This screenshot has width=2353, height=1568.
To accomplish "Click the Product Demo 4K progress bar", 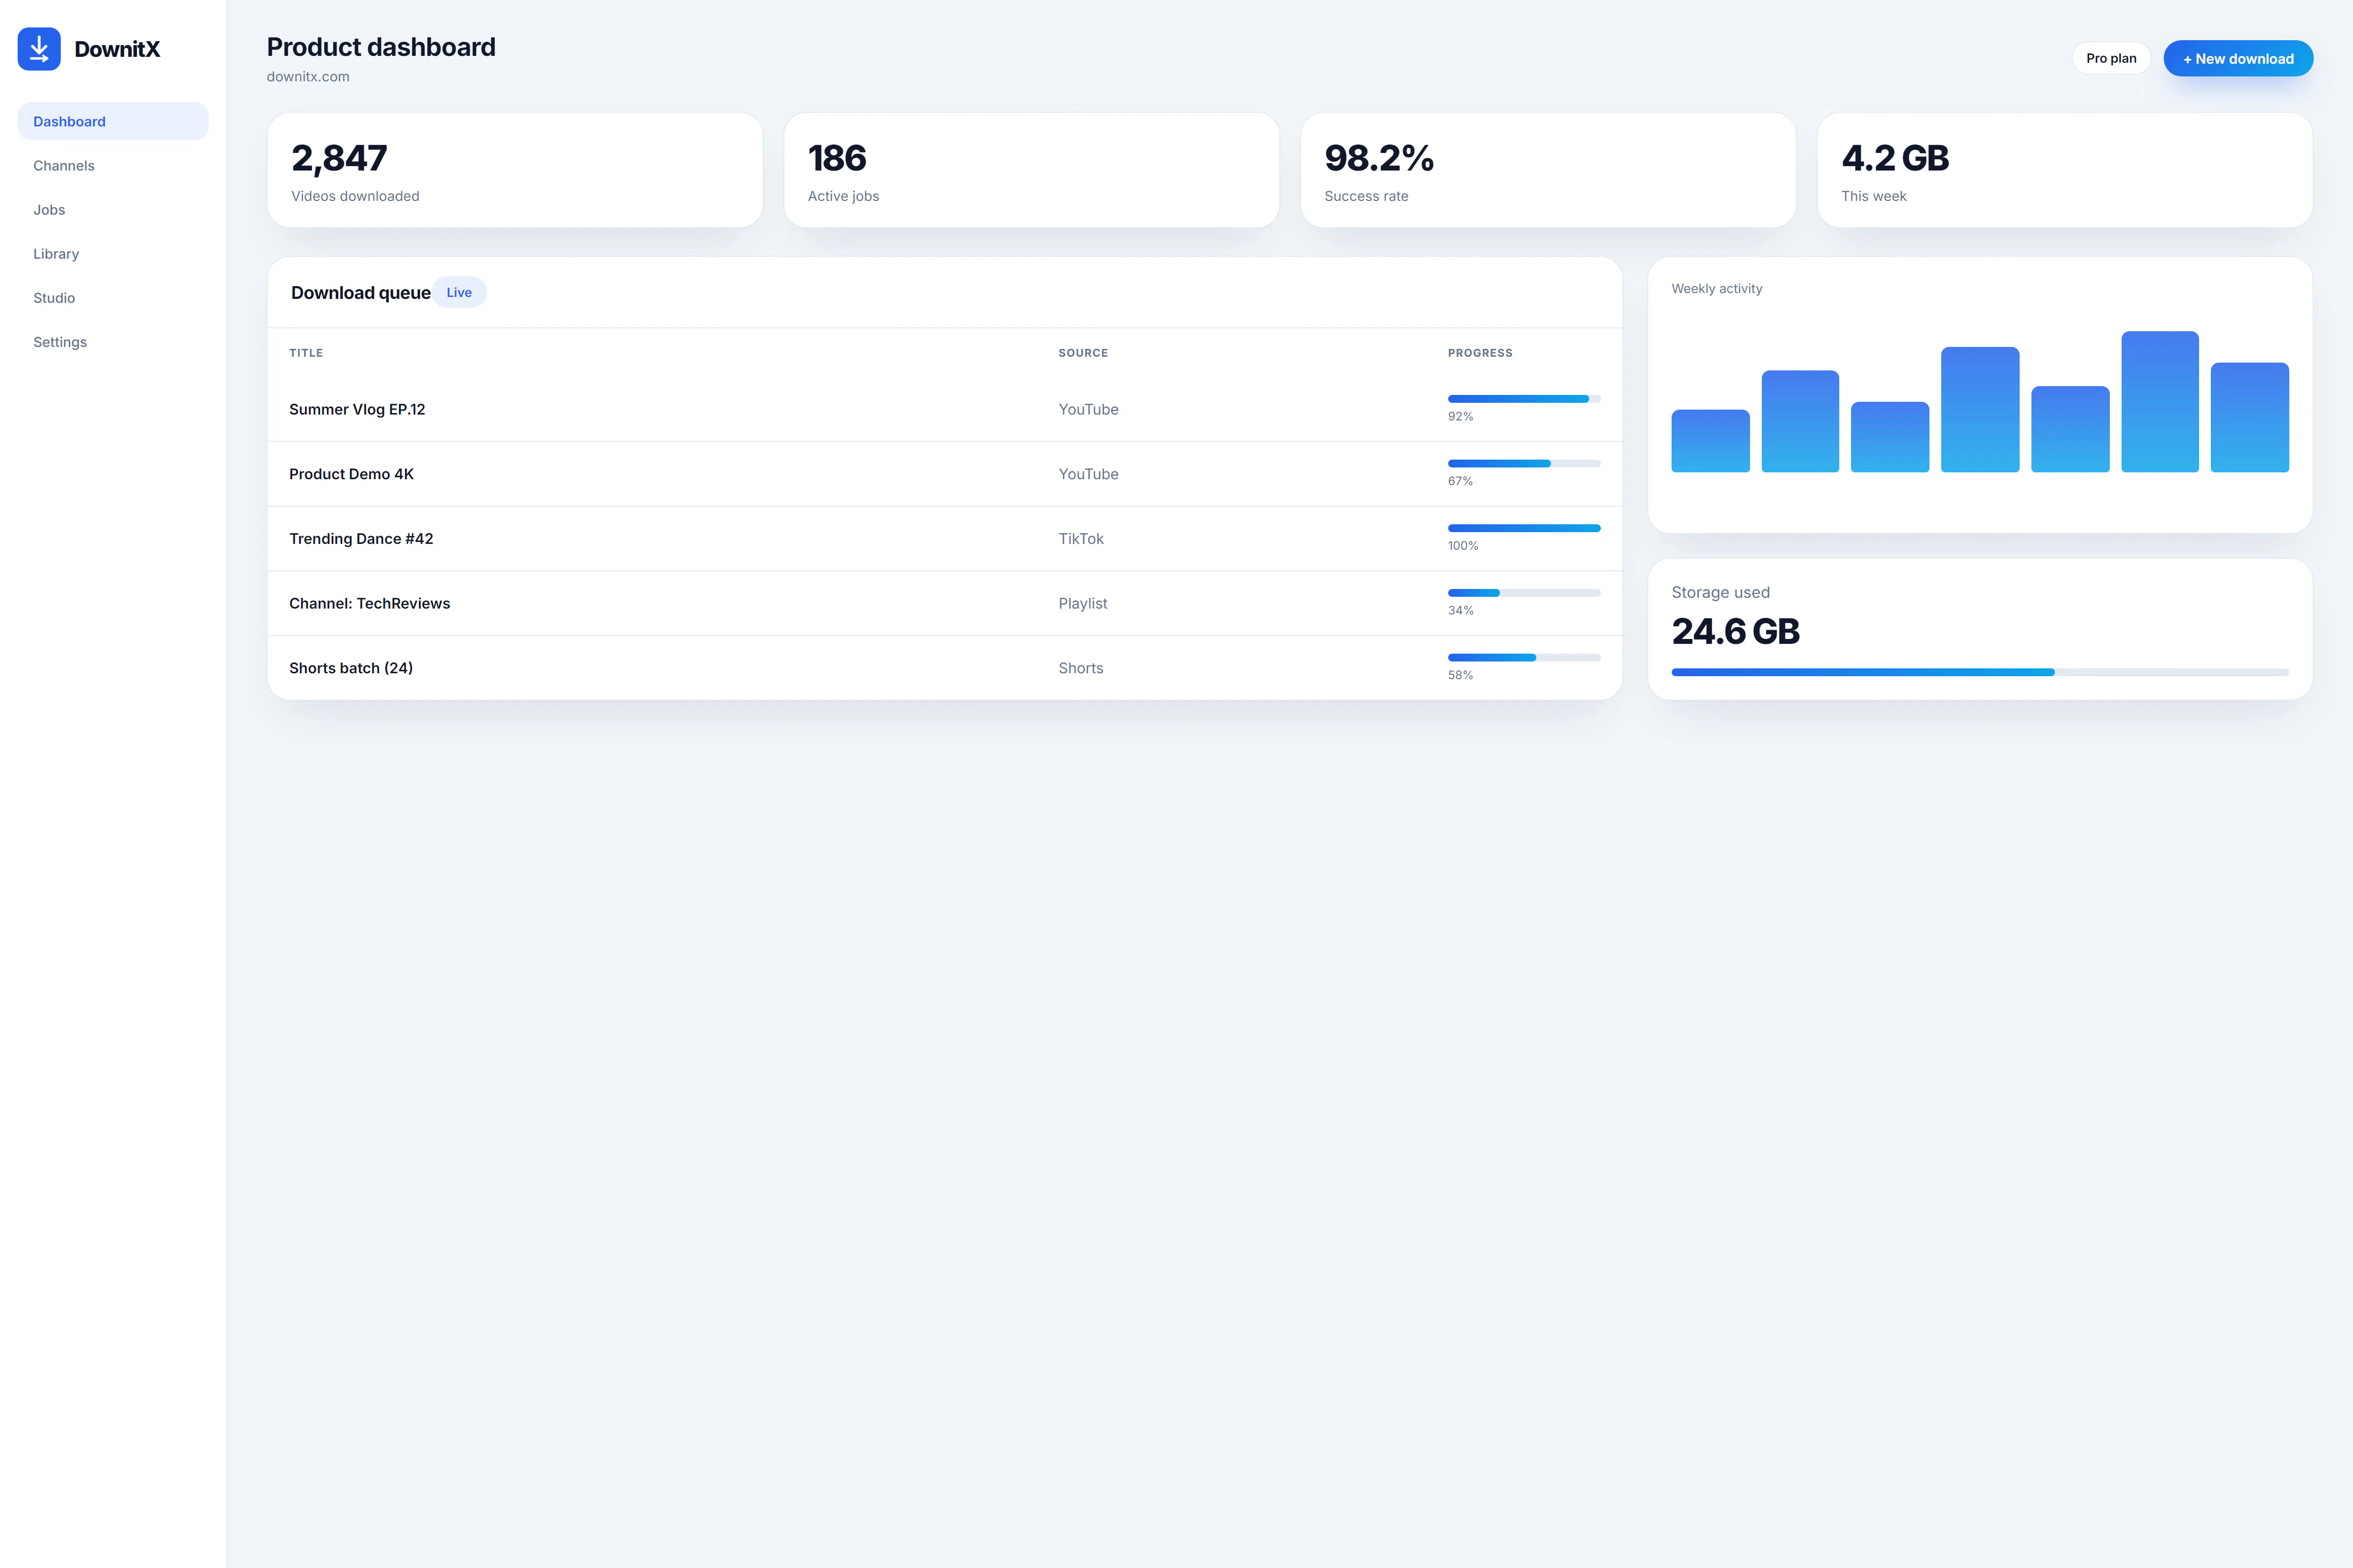I will [1524, 463].
